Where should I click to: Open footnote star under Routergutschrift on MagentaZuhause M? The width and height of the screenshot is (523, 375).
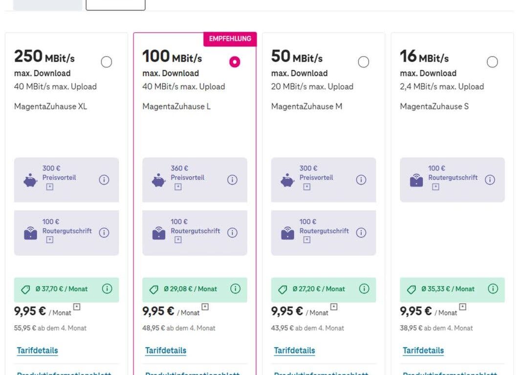pyautogui.click(x=307, y=240)
